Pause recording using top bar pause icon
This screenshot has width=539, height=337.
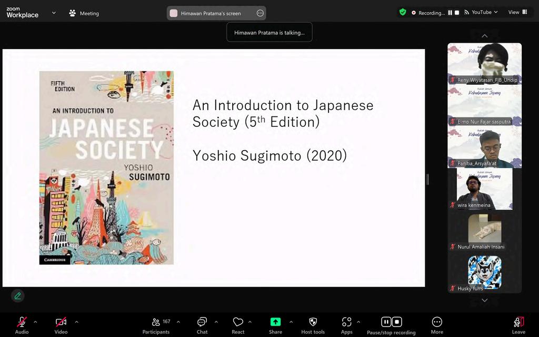(450, 13)
